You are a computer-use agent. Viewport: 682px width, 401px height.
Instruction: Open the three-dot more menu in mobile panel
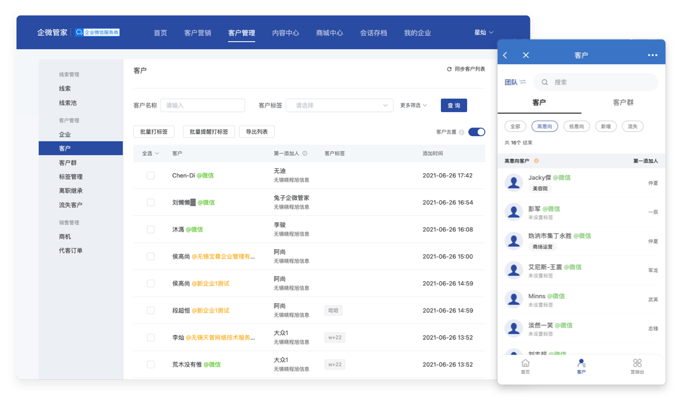(652, 55)
